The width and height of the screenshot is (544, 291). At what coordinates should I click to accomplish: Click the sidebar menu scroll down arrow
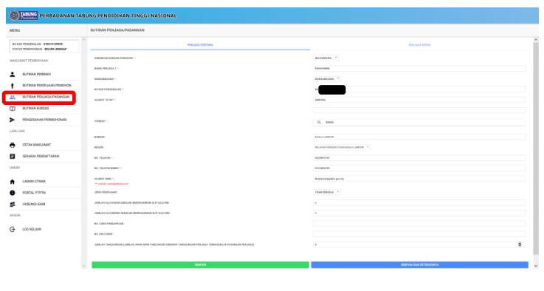click(x=83, y=266)
